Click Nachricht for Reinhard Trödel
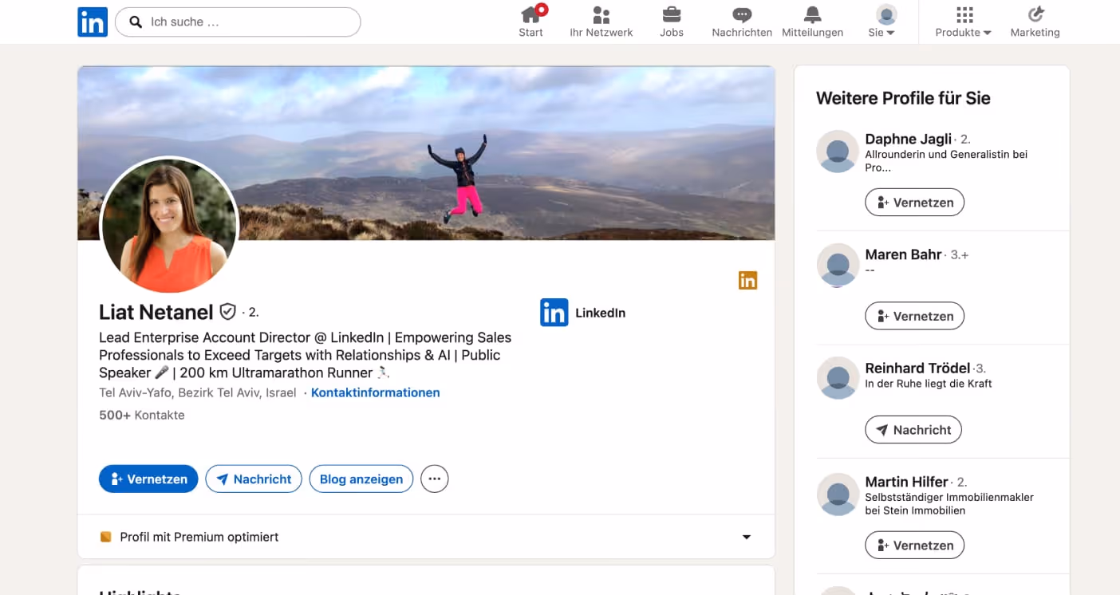The image size is (1120, 595). pyautogui.click(x=913, y=430)
